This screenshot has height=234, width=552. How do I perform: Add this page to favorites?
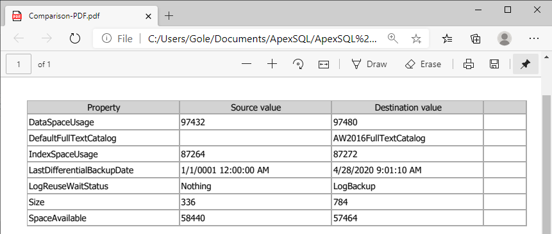click(x=416, y=38)
